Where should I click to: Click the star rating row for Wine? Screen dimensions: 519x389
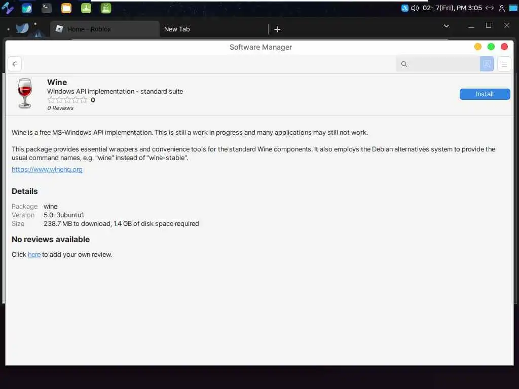(67, 100)
